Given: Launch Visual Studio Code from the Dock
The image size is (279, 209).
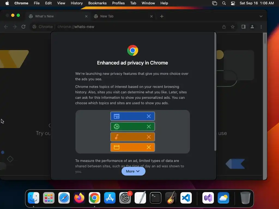Looking at the screenshot, I should (186, 198).
